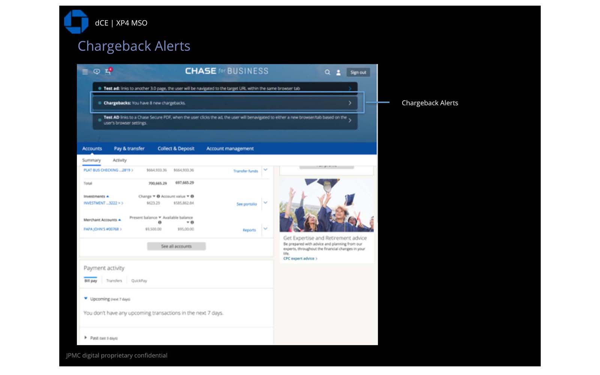Open the Collect & Deposit menu
Image resolution: width=600 pixels, height=375 pixels.
[x=176, y=148]
